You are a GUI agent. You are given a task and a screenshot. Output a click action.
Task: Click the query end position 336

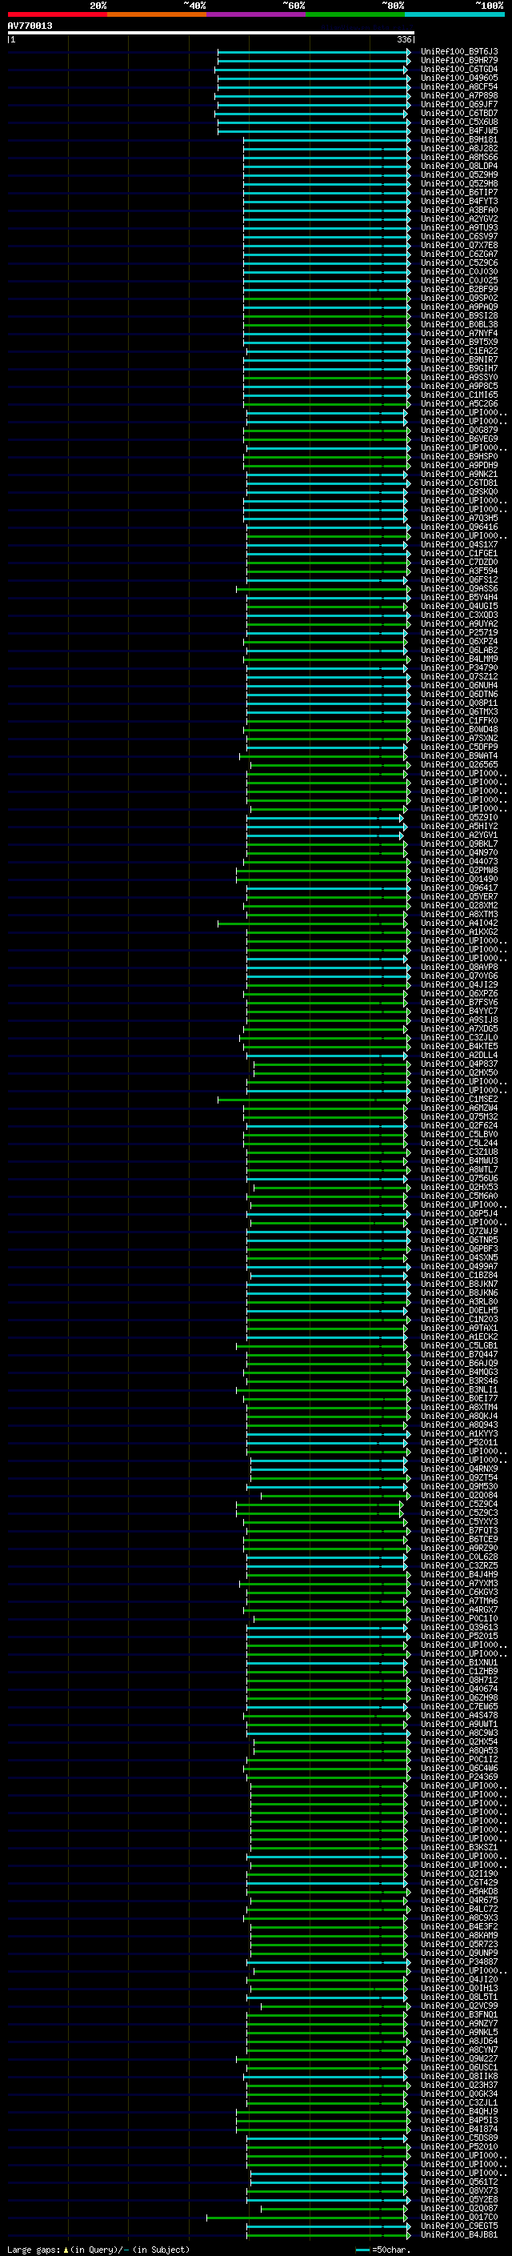[x=404, y=39]
